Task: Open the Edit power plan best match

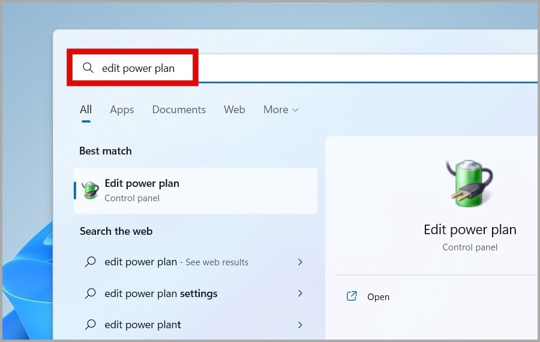Action: pyautogui.click(x=195, y=190)
